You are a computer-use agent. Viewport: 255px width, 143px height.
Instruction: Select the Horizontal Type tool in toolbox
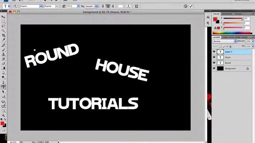click(x=3, y=87)
